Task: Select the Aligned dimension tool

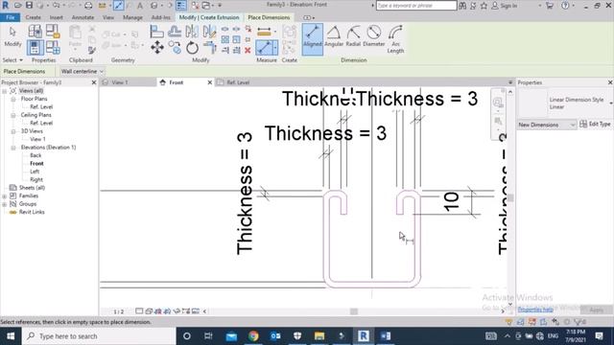Action: 313,38
